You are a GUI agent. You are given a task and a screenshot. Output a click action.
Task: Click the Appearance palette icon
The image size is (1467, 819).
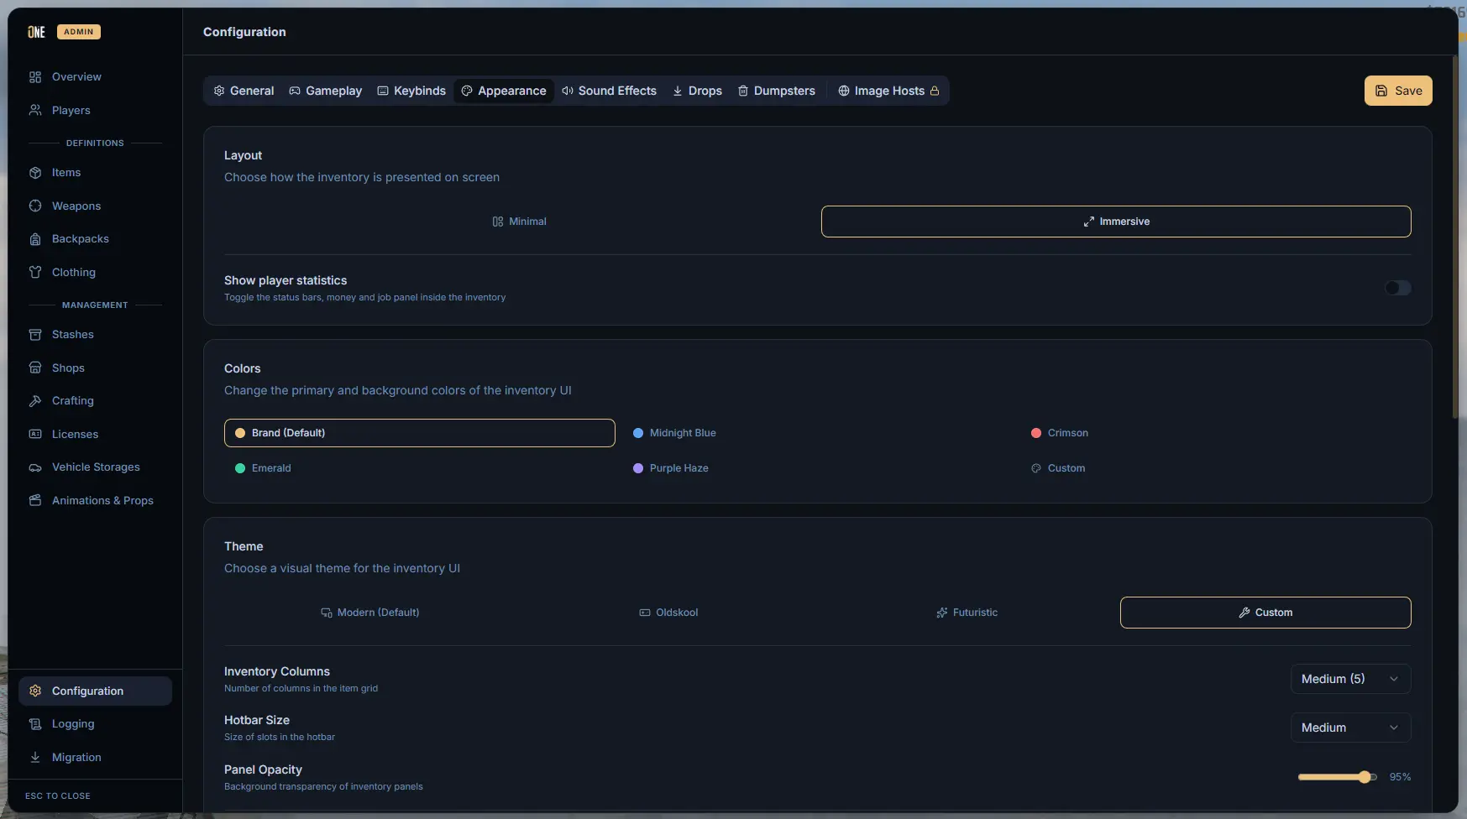point(467,91)
